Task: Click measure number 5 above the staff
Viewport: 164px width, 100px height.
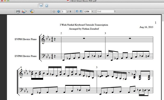Action: click(97, 67)
